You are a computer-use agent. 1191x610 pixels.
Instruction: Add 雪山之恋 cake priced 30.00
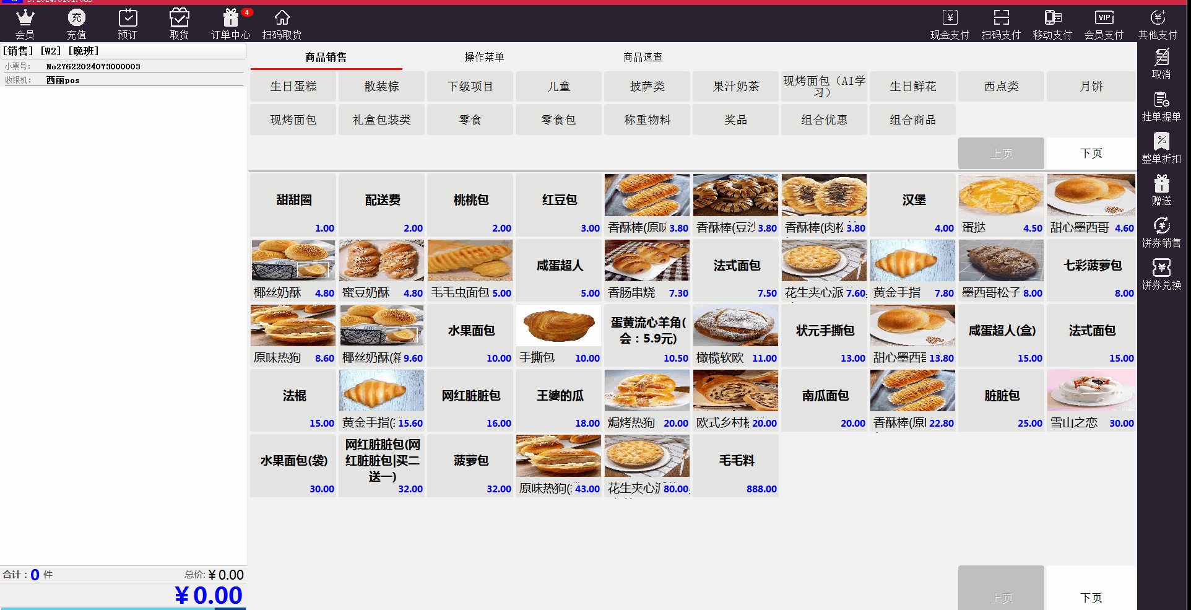click(x=1091, y=400)
